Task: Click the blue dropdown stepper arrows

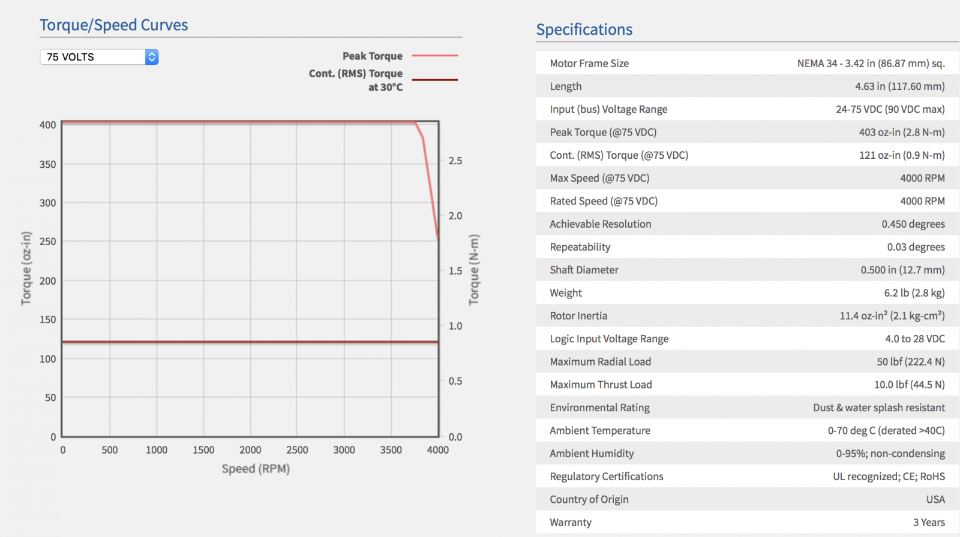Action: (x=152, y=57)
